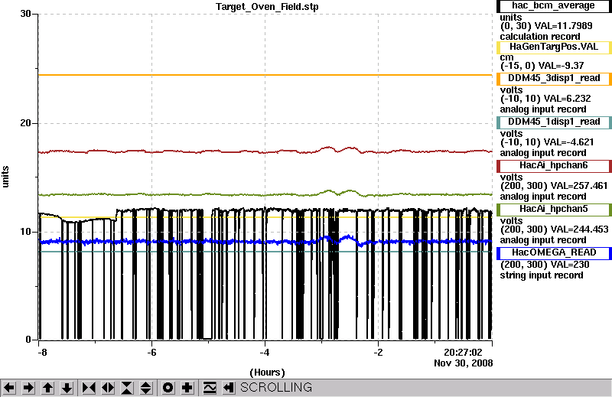Viewport: 612px width, 397px height.
Task: Click the VAL=257.461 reading
Action: coord(577,186)
